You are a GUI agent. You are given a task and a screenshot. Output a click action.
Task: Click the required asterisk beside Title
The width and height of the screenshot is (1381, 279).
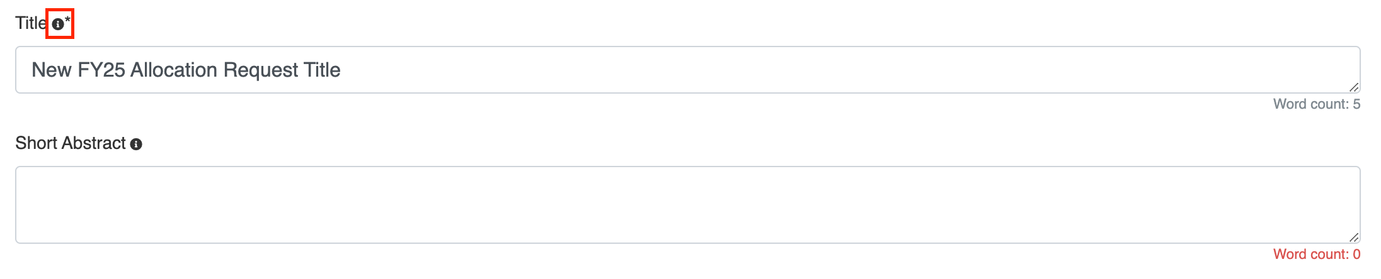coord(68,20)
